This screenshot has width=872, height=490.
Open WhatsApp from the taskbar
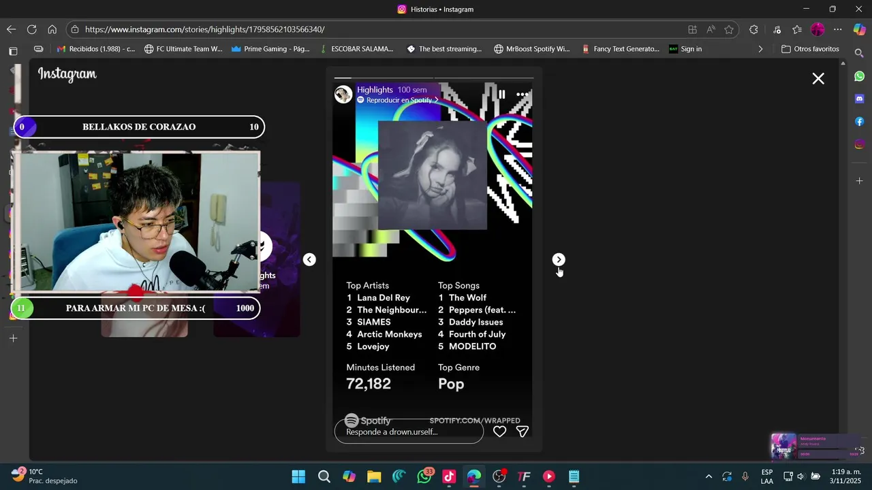pyautogui.click(x=424, y=476)
